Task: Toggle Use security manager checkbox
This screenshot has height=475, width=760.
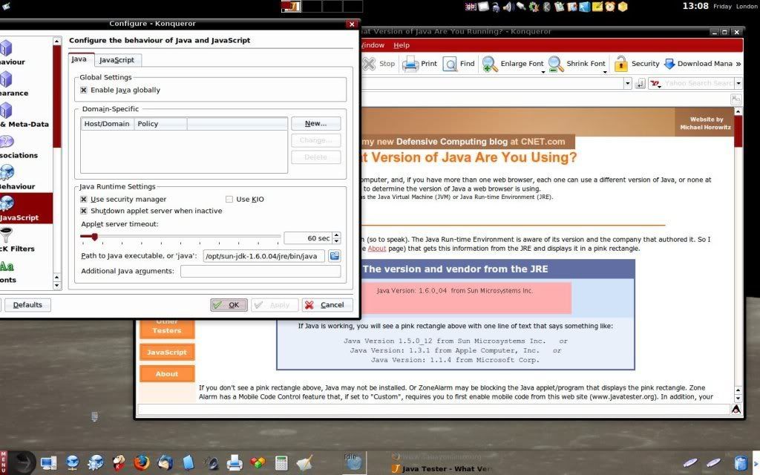Action: (x=84, y=199)
